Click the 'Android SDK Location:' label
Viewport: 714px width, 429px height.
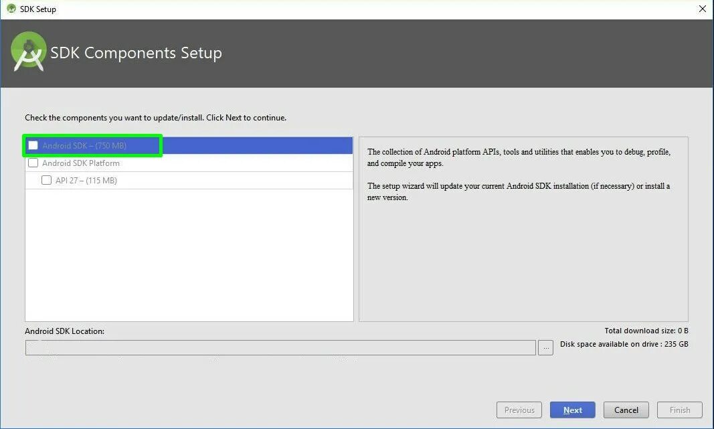[x=65, y=331]
